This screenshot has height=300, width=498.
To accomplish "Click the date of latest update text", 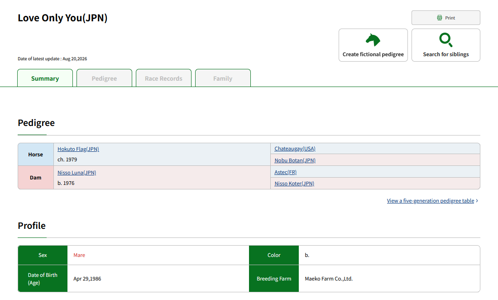I will tap(53, 59).
